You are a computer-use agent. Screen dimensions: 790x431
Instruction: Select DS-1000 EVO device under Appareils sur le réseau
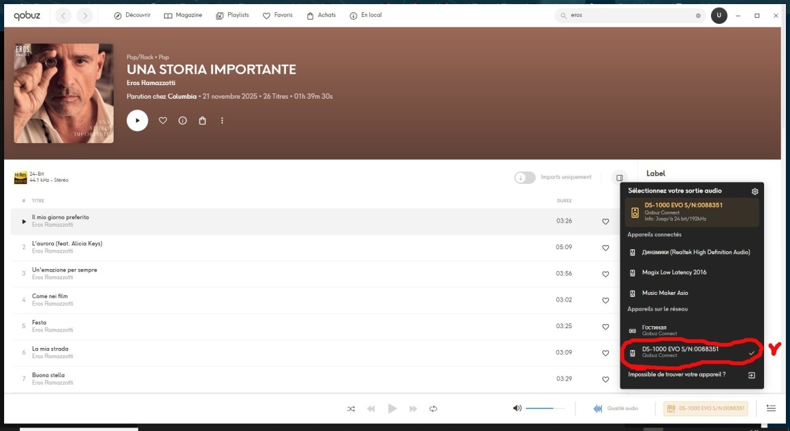tap(692, 352)
